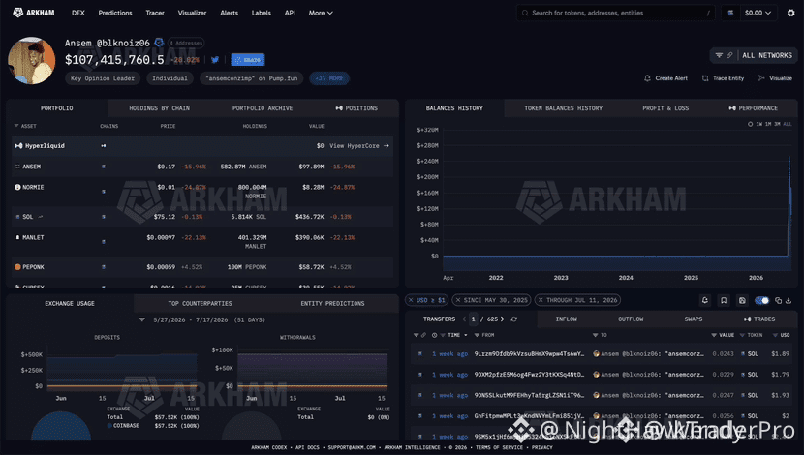
Task: Open the settings gear icon
Action: click(790, 13)
